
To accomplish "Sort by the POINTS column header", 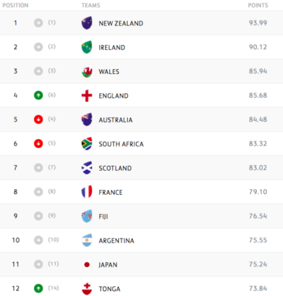I will [x=258, y=6].
